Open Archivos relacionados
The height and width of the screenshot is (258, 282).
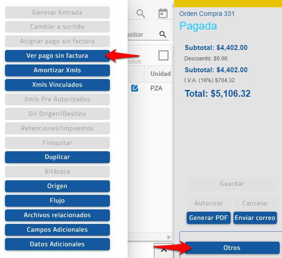(x=57, y=215)
